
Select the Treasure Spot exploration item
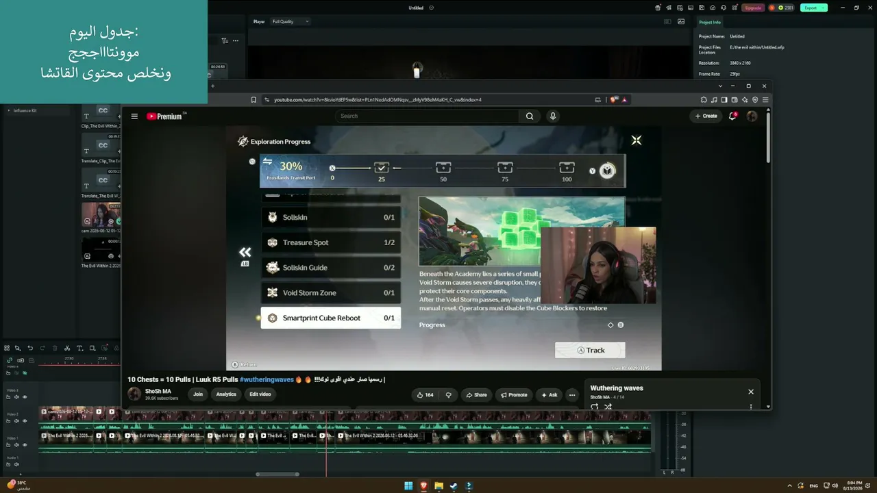pyautogui.click(x=331, y=242)
